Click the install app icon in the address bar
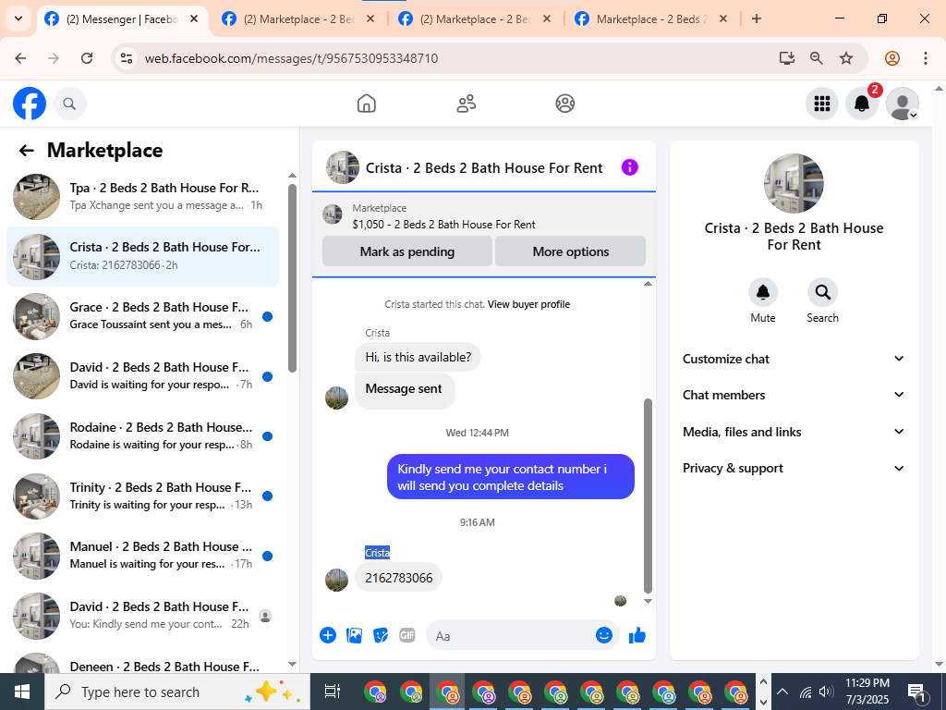The image size is (946, 710). [x=786, y=58]
